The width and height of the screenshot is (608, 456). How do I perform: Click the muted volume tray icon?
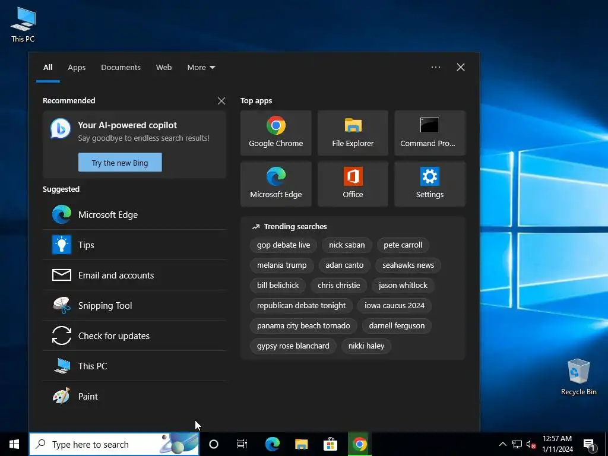tap(531, 444)
